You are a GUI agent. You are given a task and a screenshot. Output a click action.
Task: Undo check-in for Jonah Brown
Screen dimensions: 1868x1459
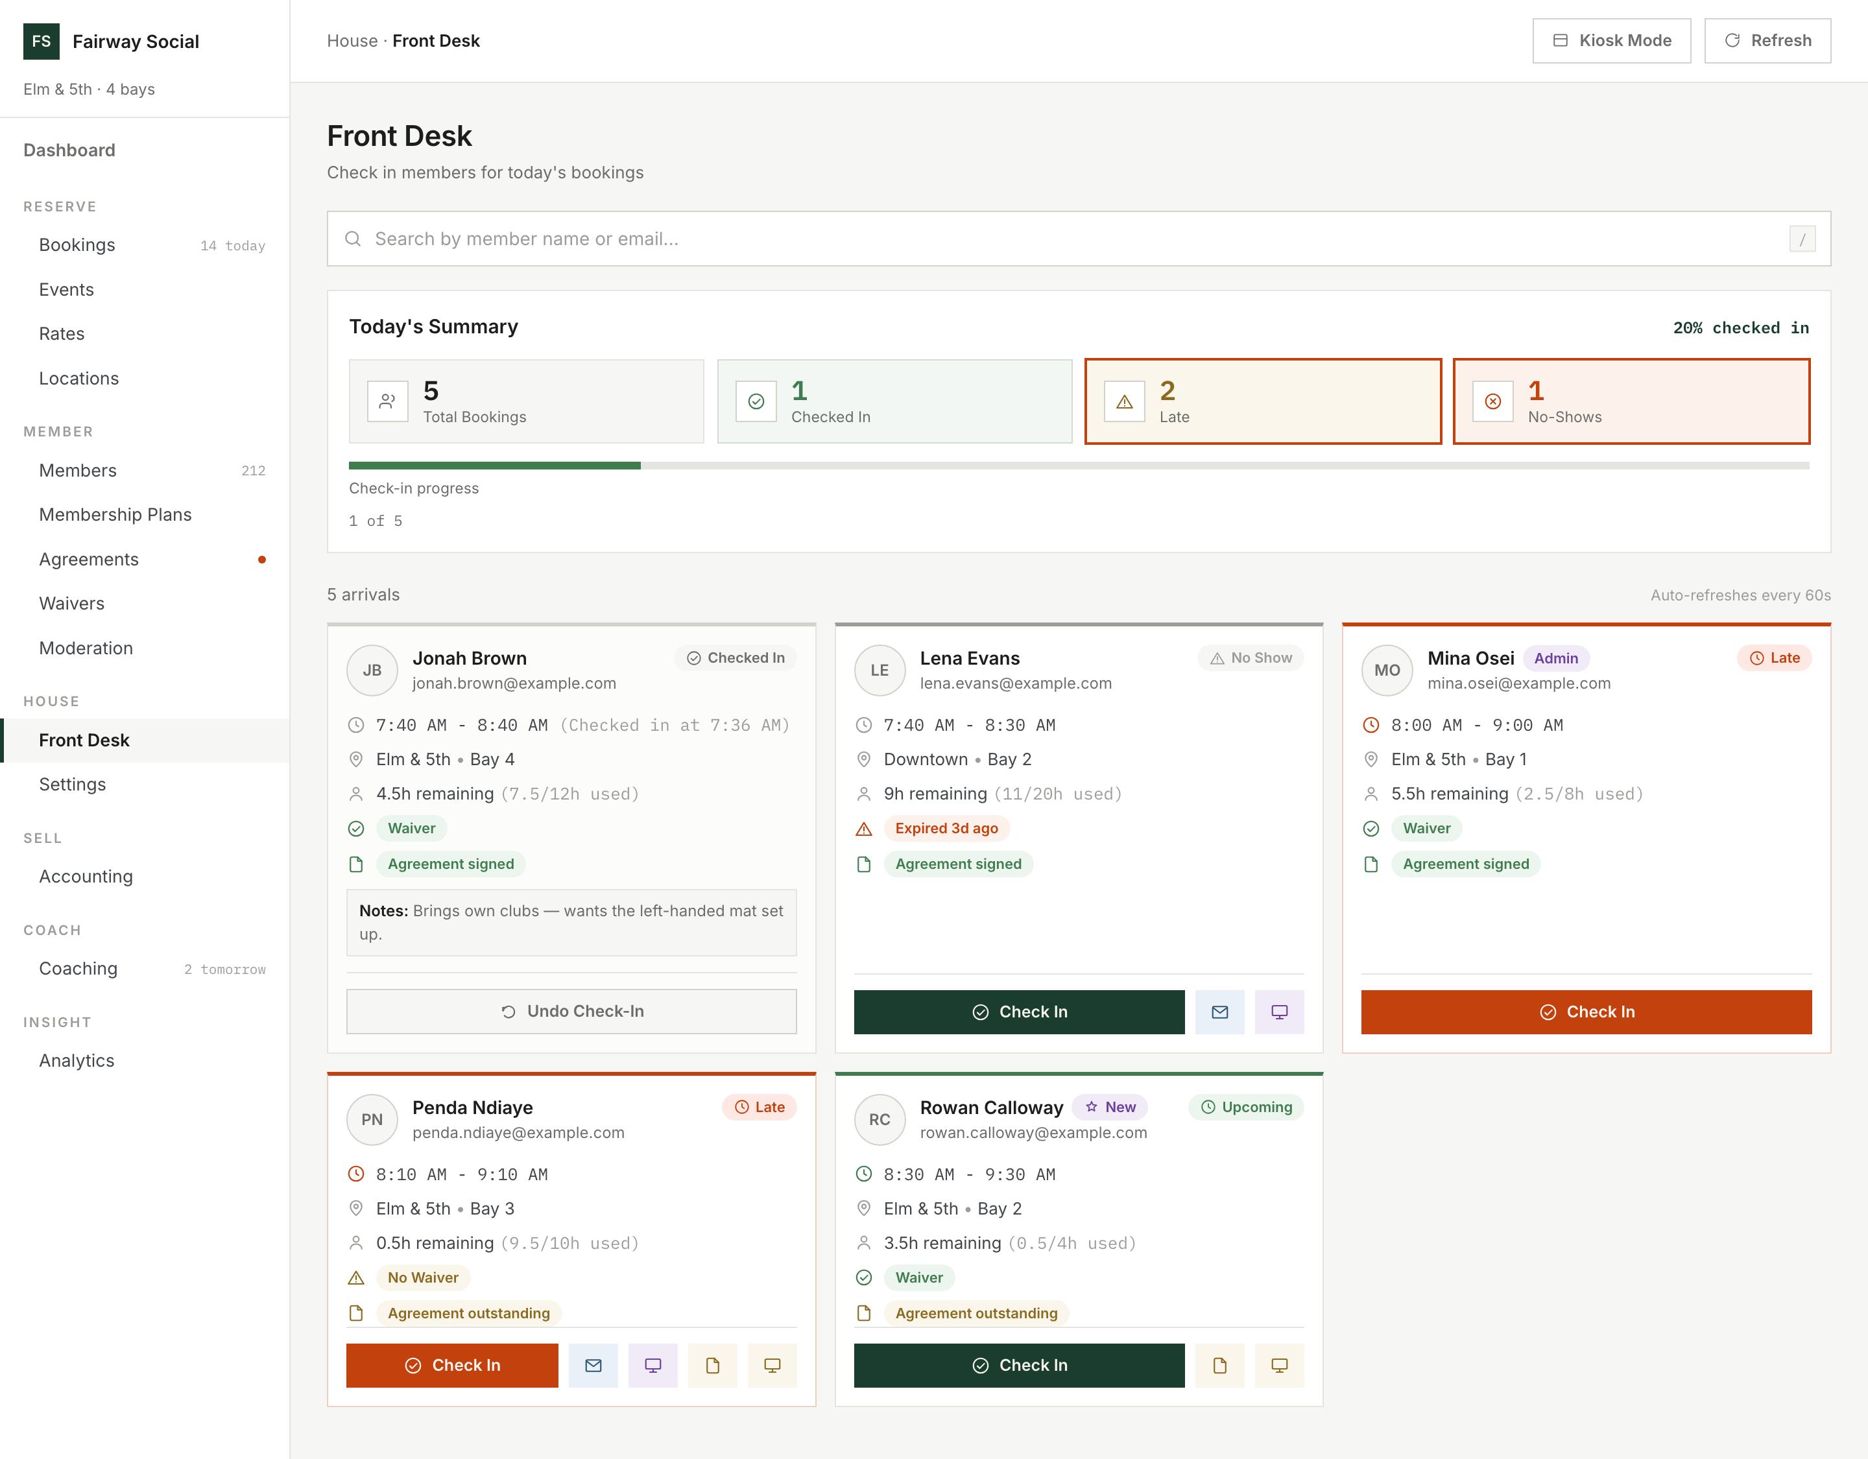[571, 1012]
